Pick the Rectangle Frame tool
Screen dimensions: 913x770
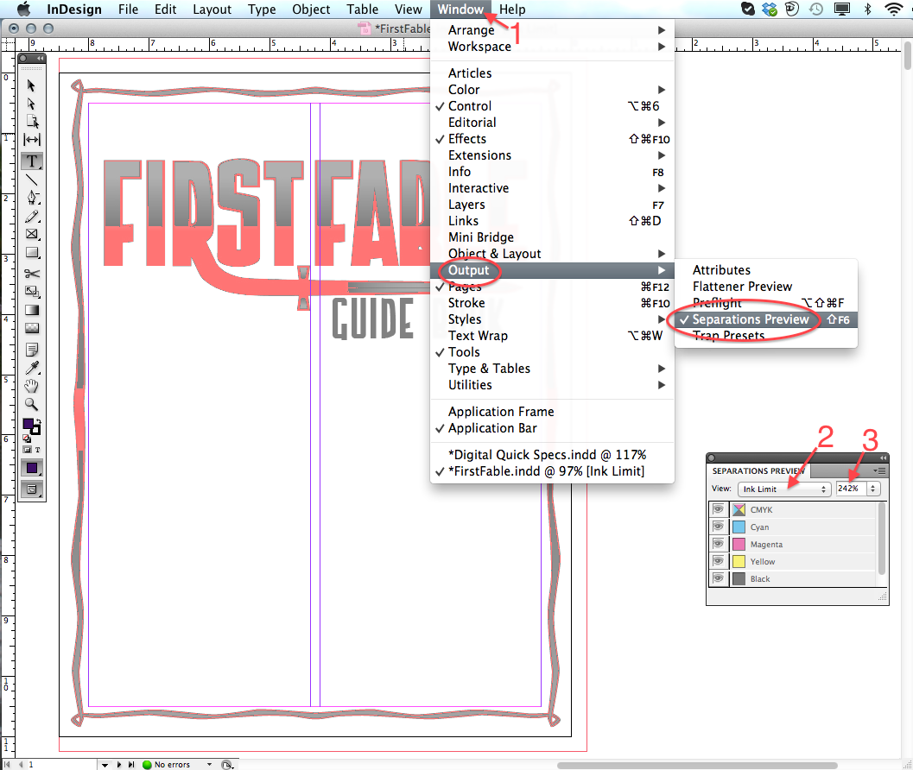pyautogui.click(x=32, y=234)
